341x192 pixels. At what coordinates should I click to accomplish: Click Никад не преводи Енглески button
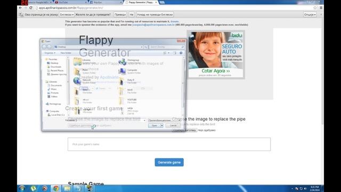pyautogui.click(x=155, y=14)
